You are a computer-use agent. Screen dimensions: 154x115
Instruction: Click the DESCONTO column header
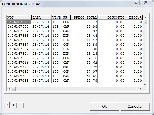coord(111,17)
